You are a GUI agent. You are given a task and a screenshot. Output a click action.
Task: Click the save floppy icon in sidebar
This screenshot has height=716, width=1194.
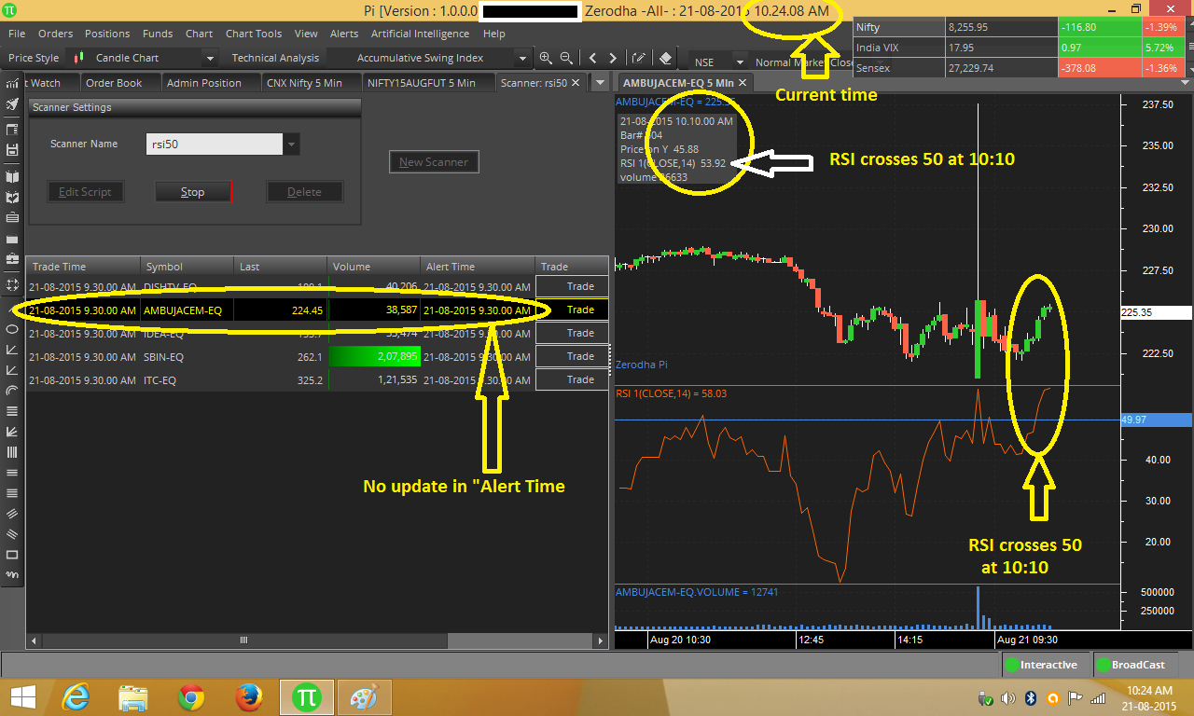[12, 149]
